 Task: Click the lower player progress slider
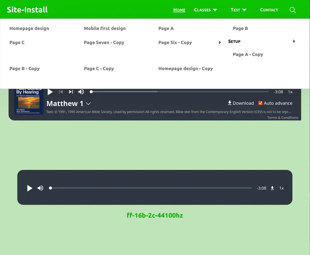coord(150,188)
